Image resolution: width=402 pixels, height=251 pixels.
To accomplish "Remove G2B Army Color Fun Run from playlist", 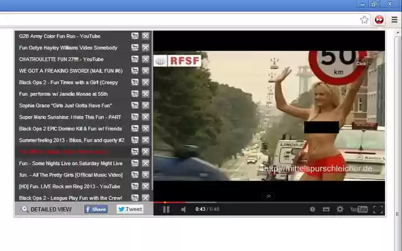I will [x=146, y=36].
